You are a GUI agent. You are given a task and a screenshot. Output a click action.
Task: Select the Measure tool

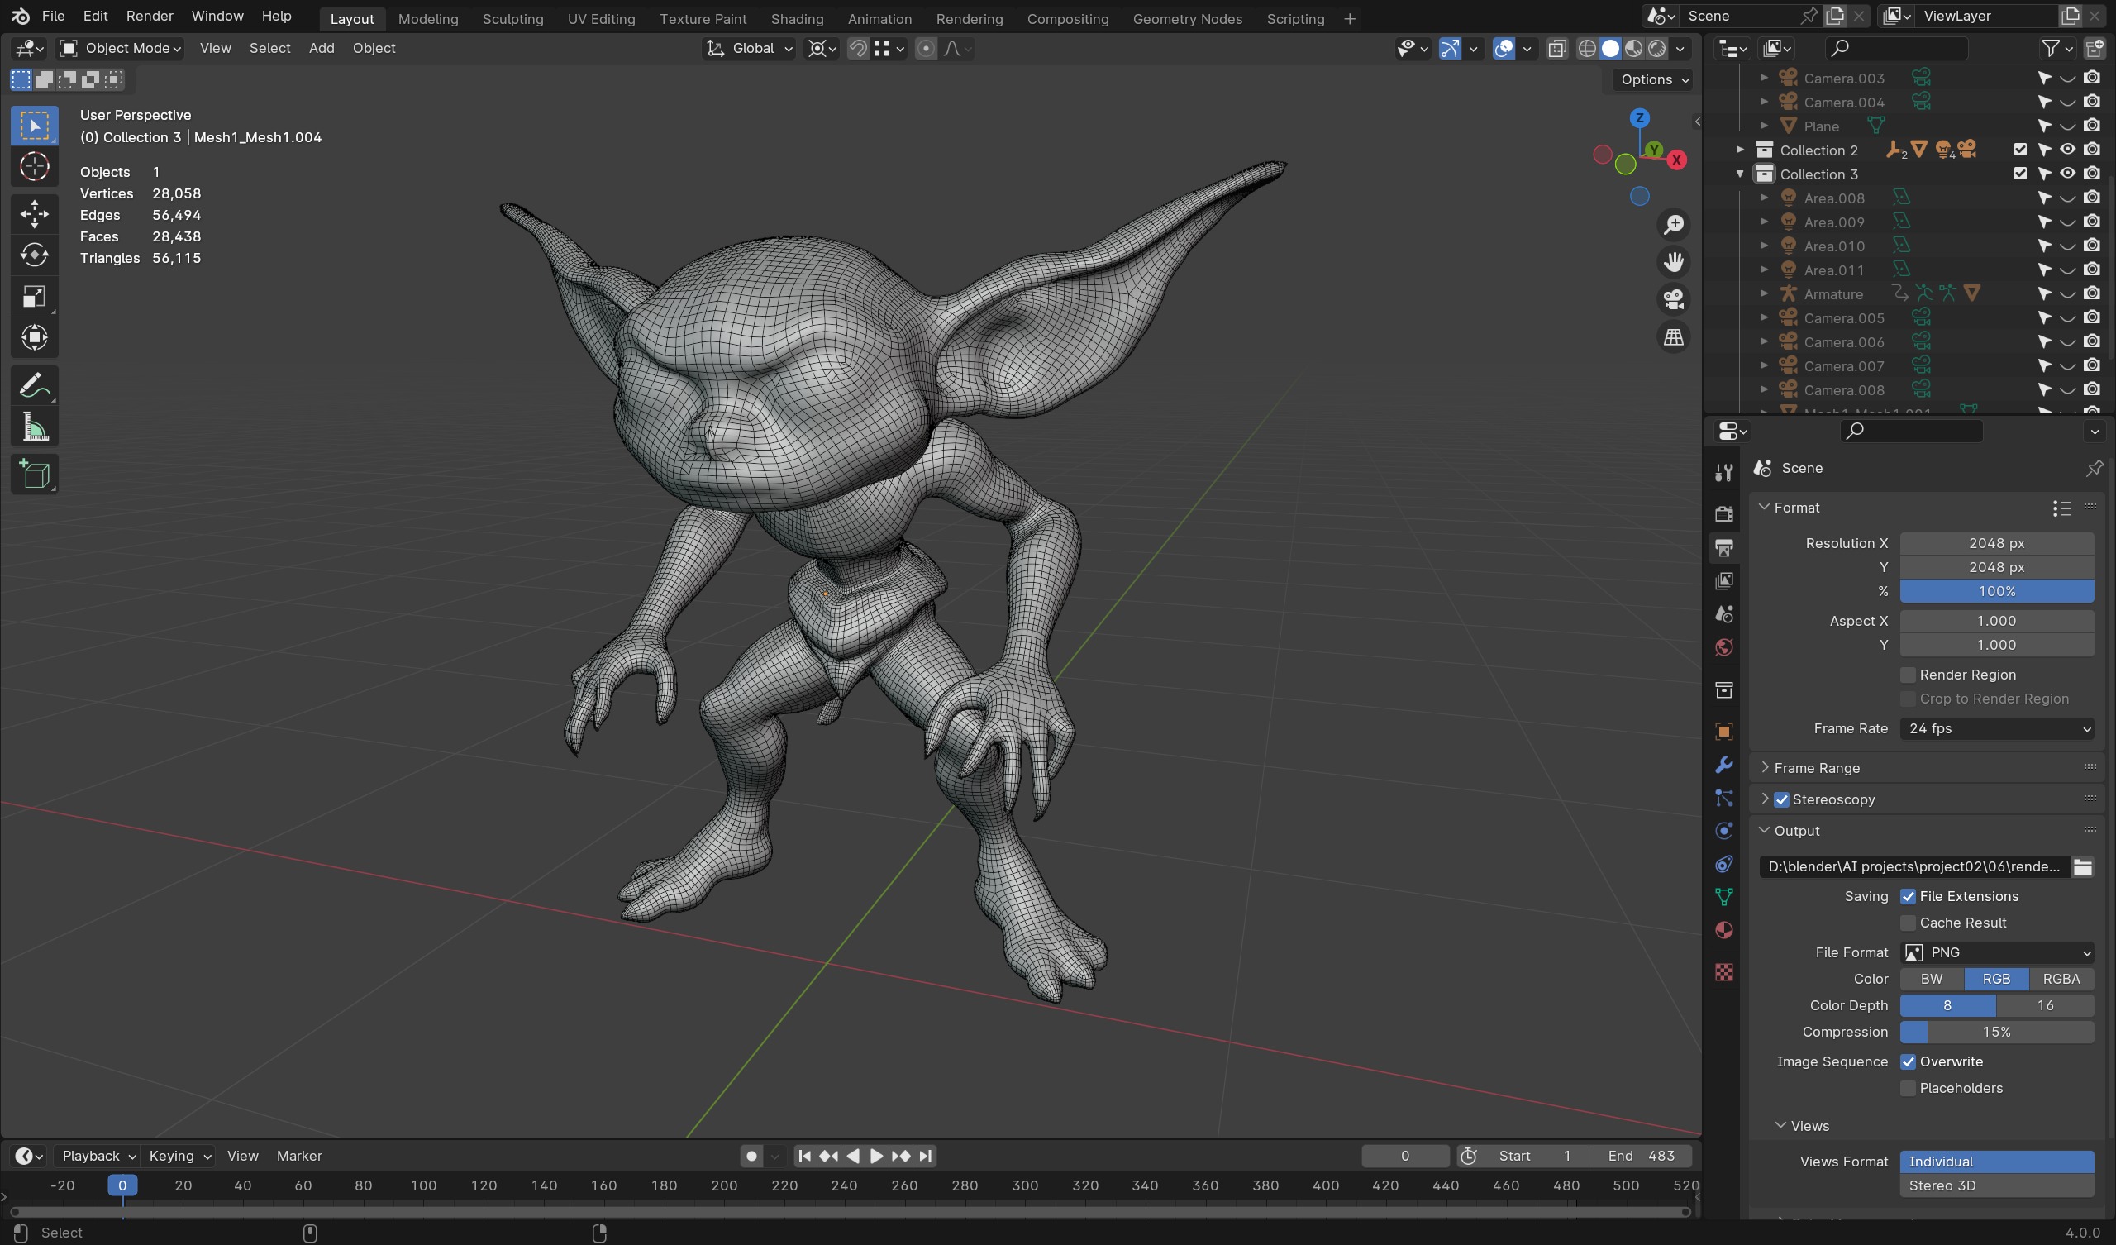(x=35, y=427)
